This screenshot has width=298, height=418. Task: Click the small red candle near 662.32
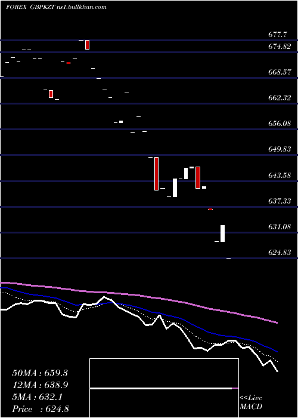coord(51,94)
